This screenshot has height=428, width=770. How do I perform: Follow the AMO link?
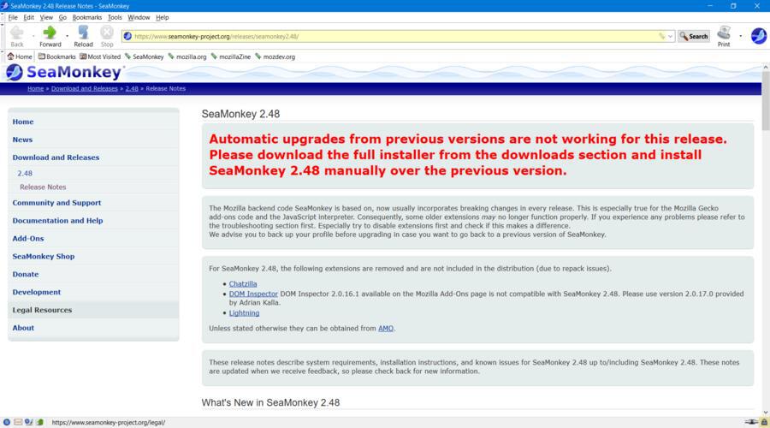(x=386, y=328)
